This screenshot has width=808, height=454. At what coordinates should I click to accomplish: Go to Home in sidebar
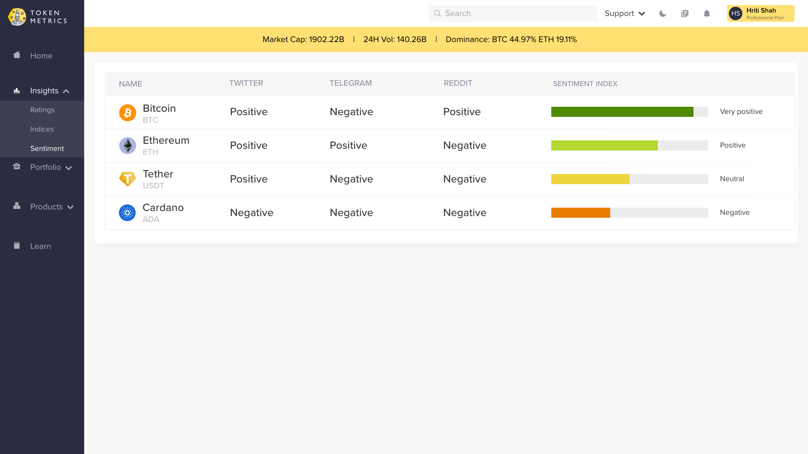(41, 56)
